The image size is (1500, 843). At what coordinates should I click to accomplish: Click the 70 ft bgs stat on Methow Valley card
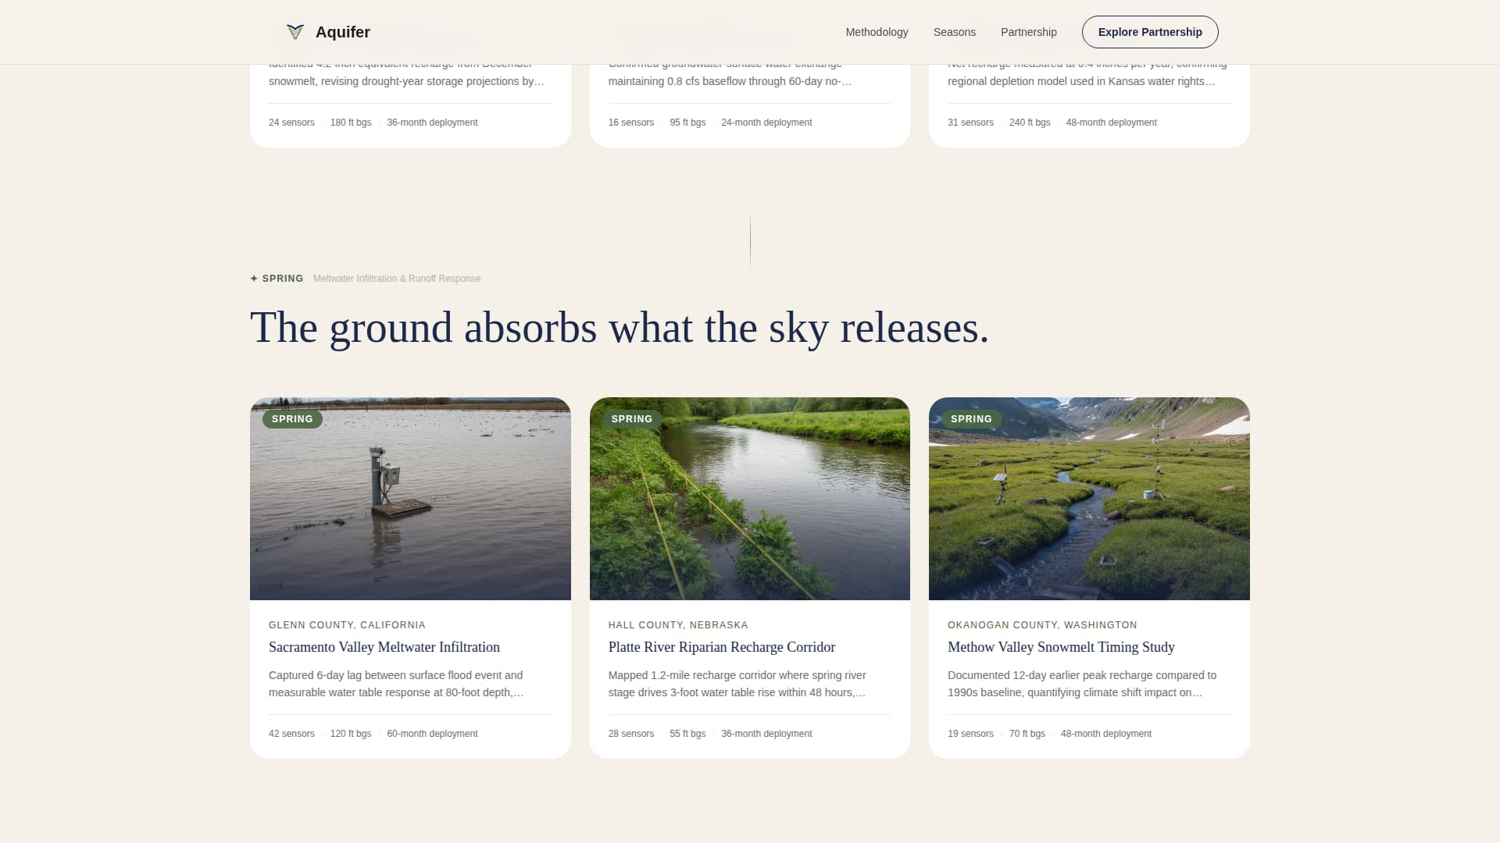pos(1026,733)
